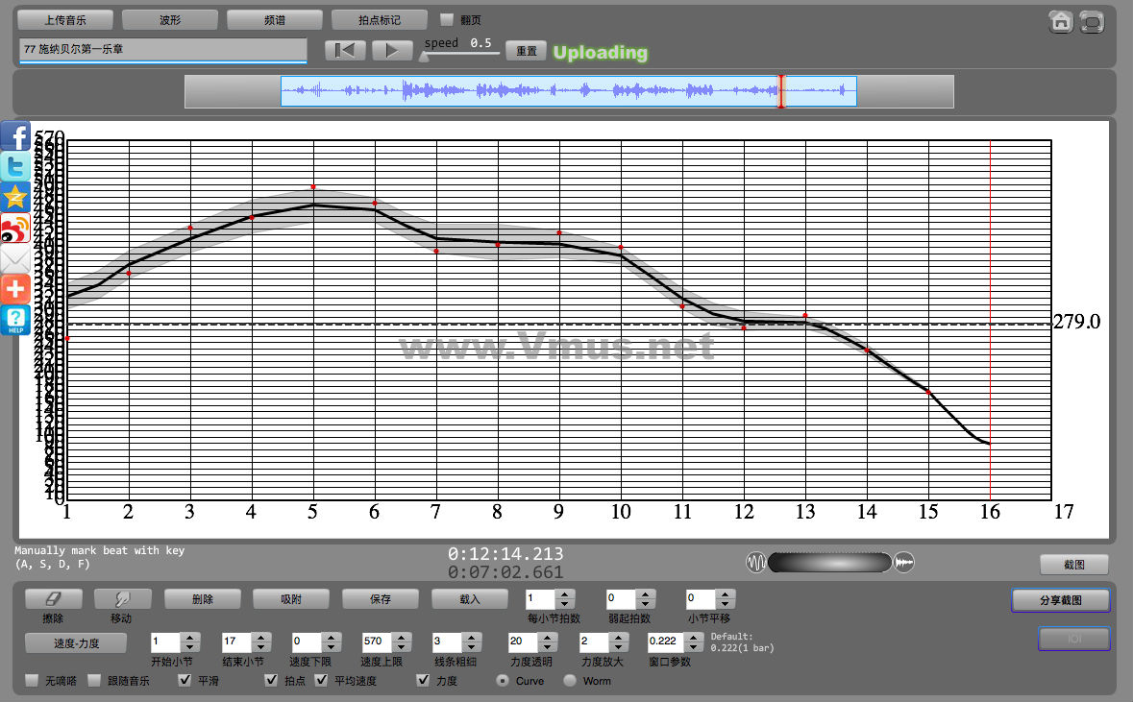Share to Weibo from the sidebar
The height and width of the screenshot is (702, 1133).
pos(16,229)
